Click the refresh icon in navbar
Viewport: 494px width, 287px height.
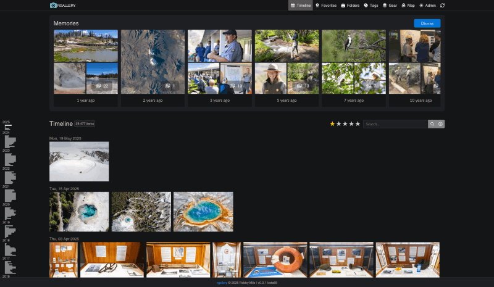click(443, 6)
